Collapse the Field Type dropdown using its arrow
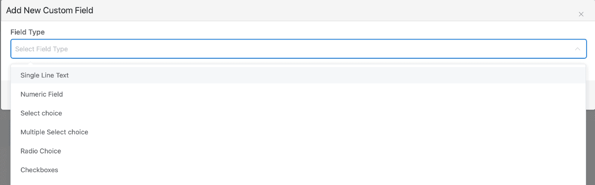The height and width of the screenshot is (185, 595). coord(577,49)
